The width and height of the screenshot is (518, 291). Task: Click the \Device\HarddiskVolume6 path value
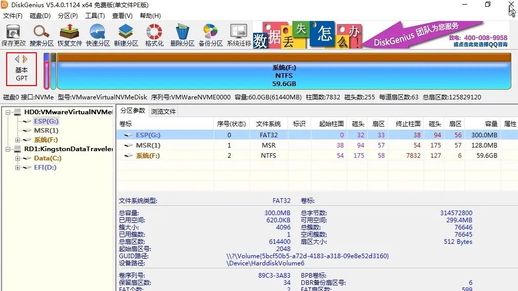pyautogui.click(x=265, y=263)
